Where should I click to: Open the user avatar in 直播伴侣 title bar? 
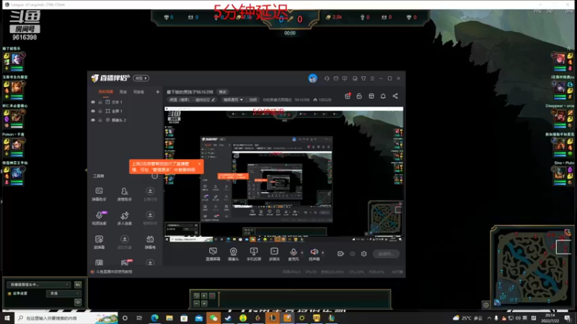pyautogui.click(x=313, y=78)
